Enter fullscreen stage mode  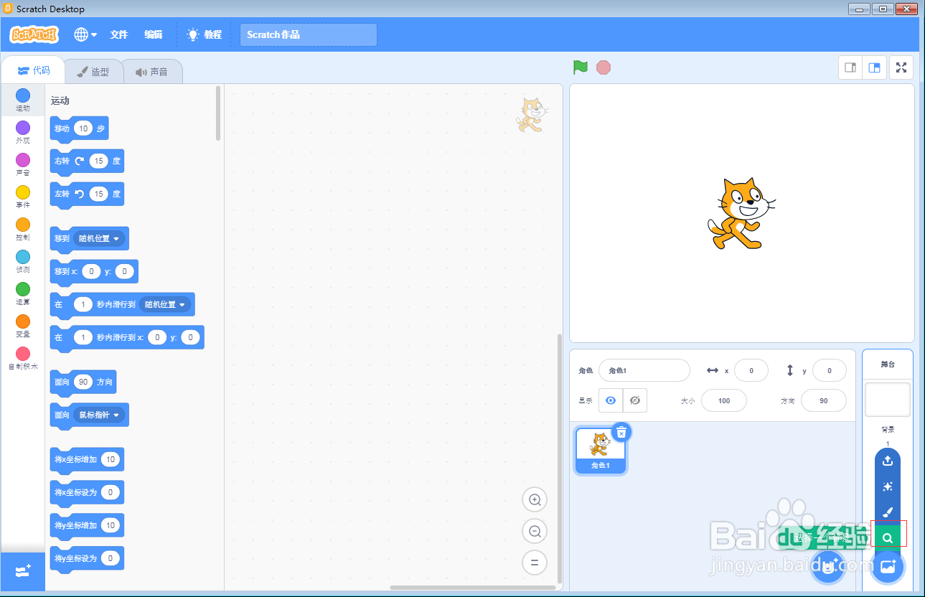pyautogui.click(x=901, y=67)
